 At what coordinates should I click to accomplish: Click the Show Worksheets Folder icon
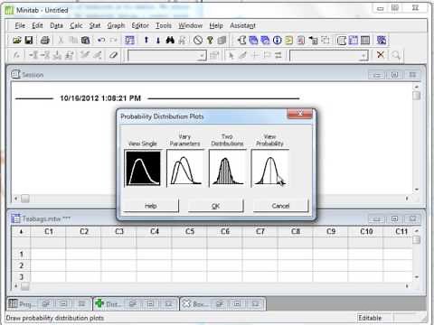click(253, 40)
